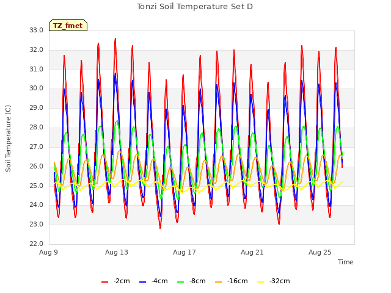The image size is (391, 293).
Task: Click the yellow -32cm legend swatch
Action: coord(261,282)
